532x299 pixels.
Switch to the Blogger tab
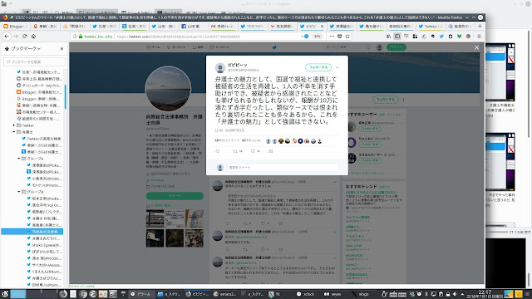click(x=14, y=26)
